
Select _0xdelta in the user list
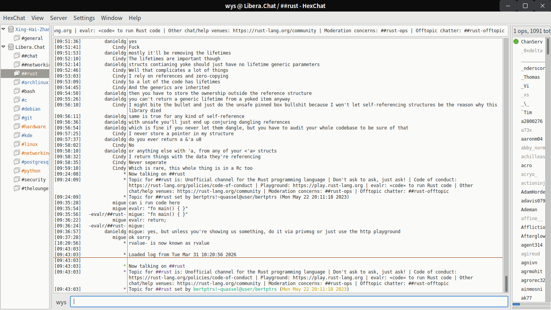click(532, 50)
